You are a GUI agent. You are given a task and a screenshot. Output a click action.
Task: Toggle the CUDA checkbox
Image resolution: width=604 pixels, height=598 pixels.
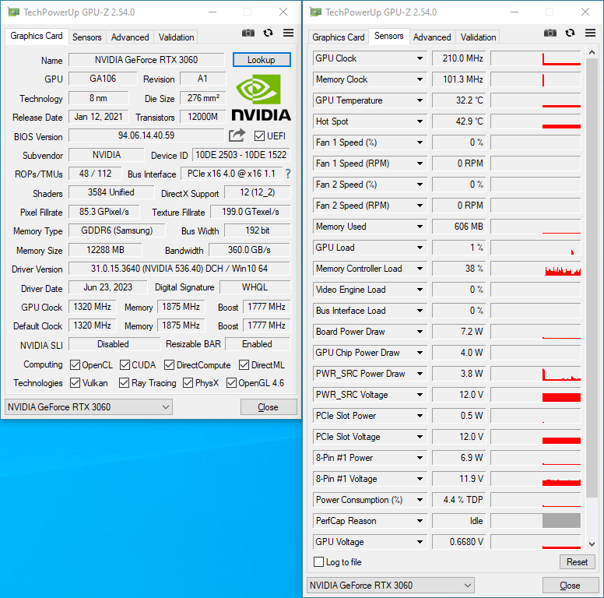click(x=125, y=365)
